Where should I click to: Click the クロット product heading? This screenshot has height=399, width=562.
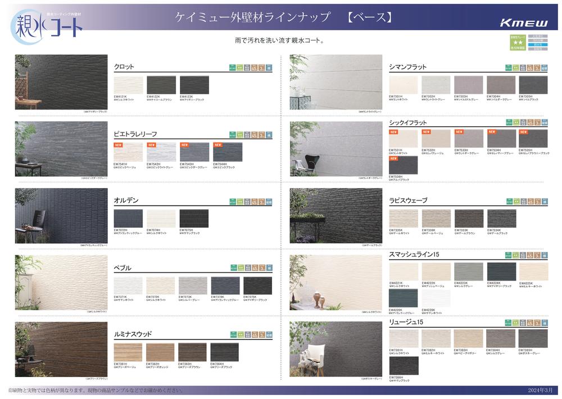pos(124,67)
